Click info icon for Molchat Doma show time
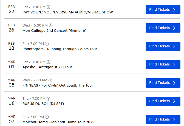Screen dimensions: 184x126 pyautogui.click(x=47, y=117)
